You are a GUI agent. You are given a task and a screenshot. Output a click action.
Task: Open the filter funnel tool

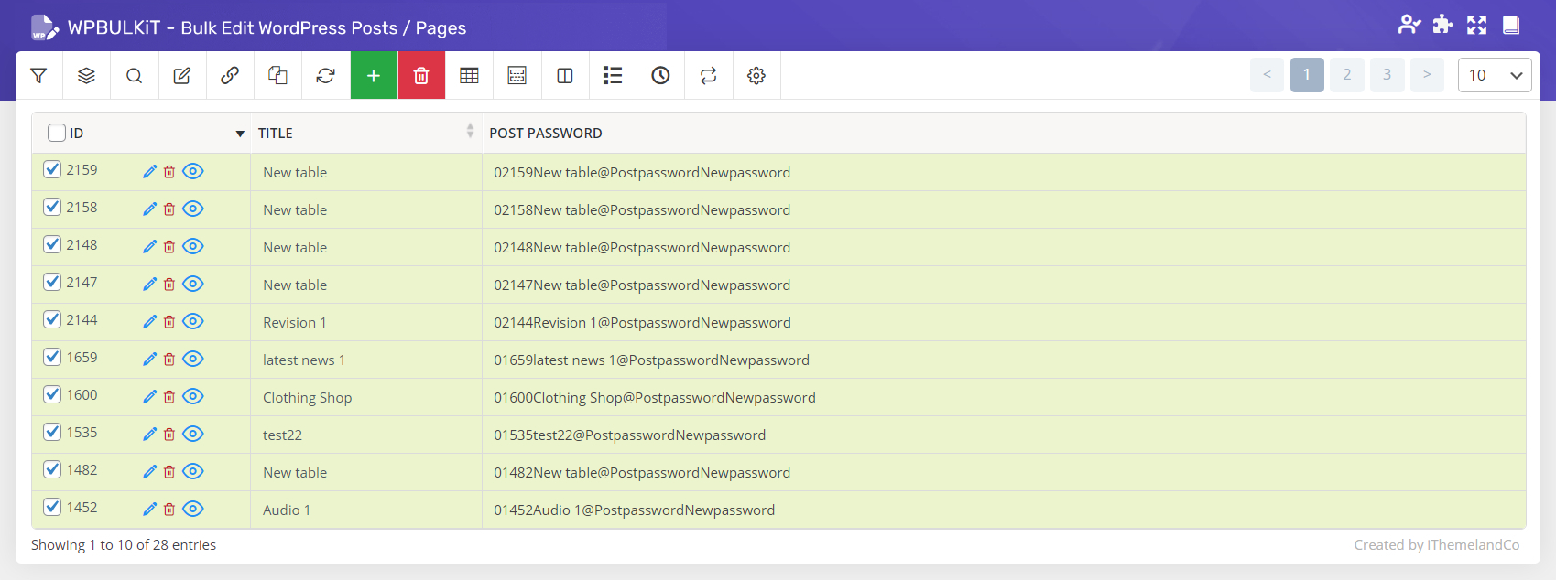pos(38,76)
